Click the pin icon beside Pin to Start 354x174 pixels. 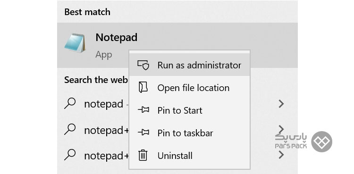pyautogui.click(x=143, y=110)
